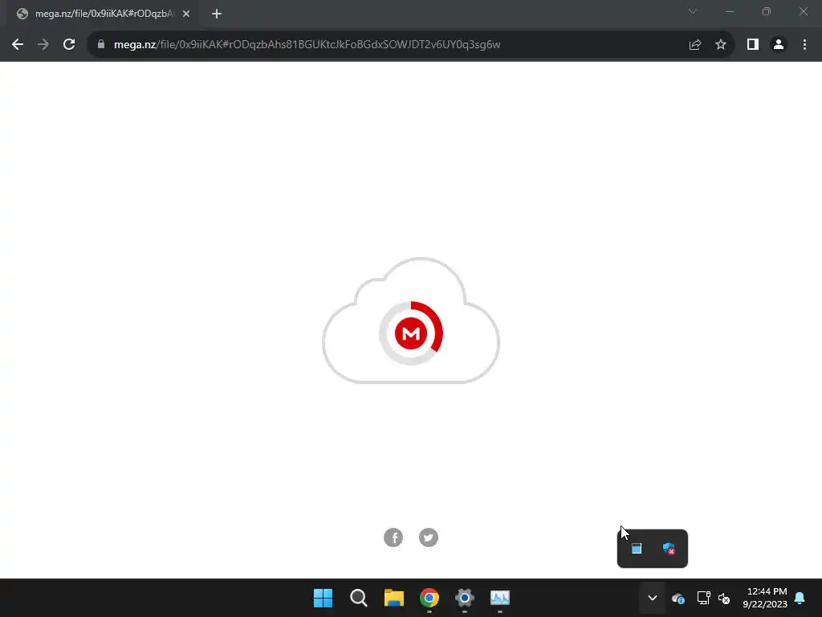Viewport: 822px width, 617px height.
Task: Click the muted volume tray icon
Action: pyautogui.click(x=724, y=598)
